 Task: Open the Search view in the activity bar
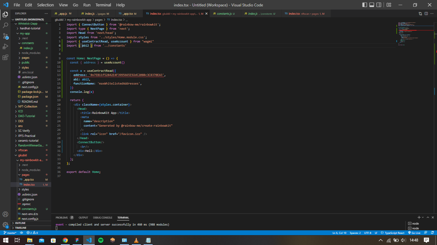5,25
